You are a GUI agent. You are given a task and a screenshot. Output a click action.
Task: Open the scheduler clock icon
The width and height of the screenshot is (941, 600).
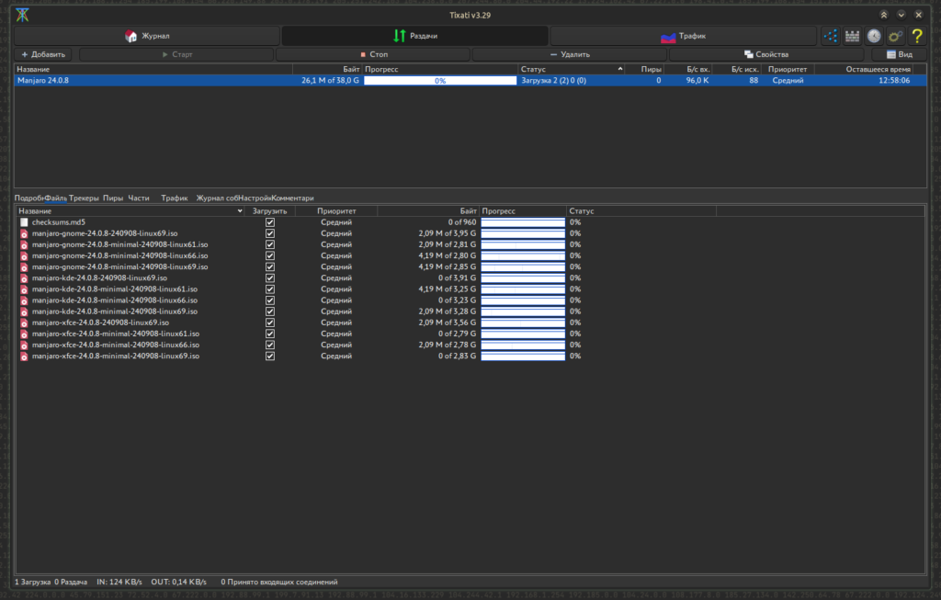(x=874, y=36)
